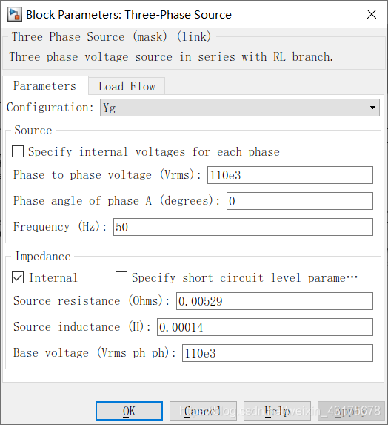Screen dimensions: 388x425
Task: Tick Specify short-circuit level parameters checkbox
Action: [121, 277]
